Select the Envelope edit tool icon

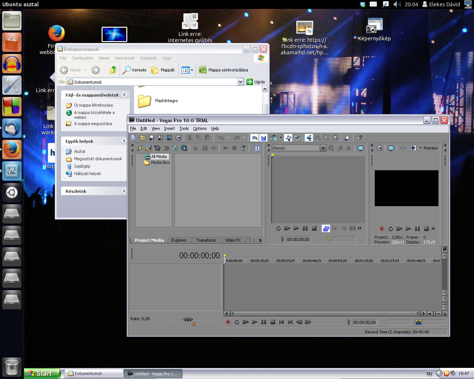tap(318, 138)
